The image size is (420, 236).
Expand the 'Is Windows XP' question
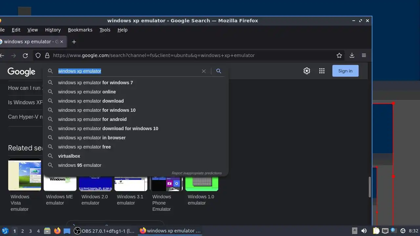tap(25, 102)
